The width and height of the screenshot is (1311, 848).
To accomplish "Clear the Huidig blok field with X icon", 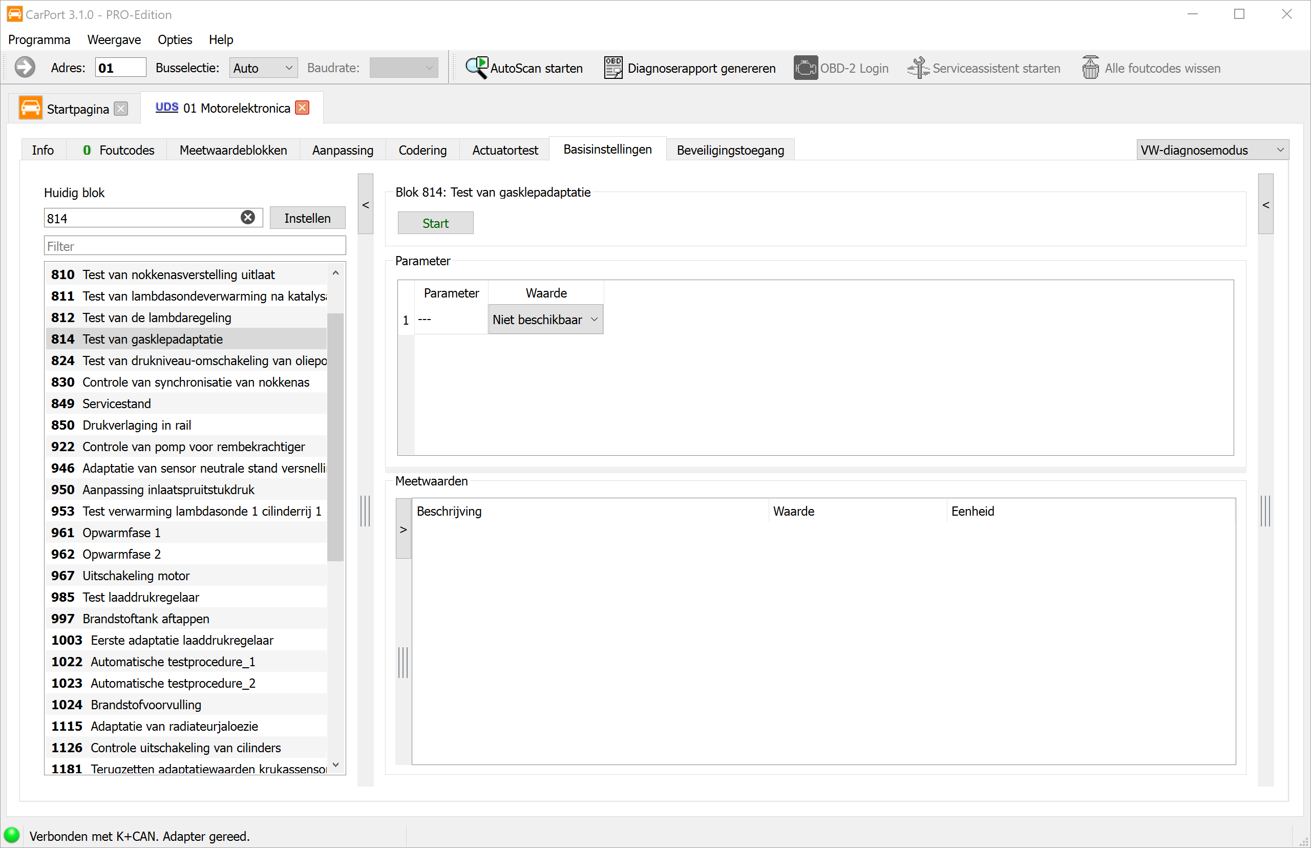I will pyautogui.click(x=248, y=218).
